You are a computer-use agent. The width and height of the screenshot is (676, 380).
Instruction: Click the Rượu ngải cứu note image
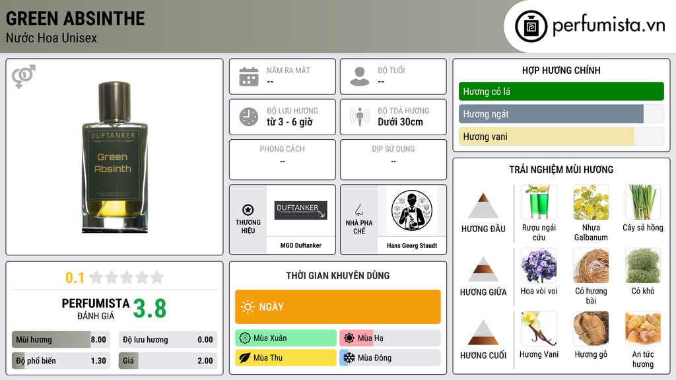(539, 202)
